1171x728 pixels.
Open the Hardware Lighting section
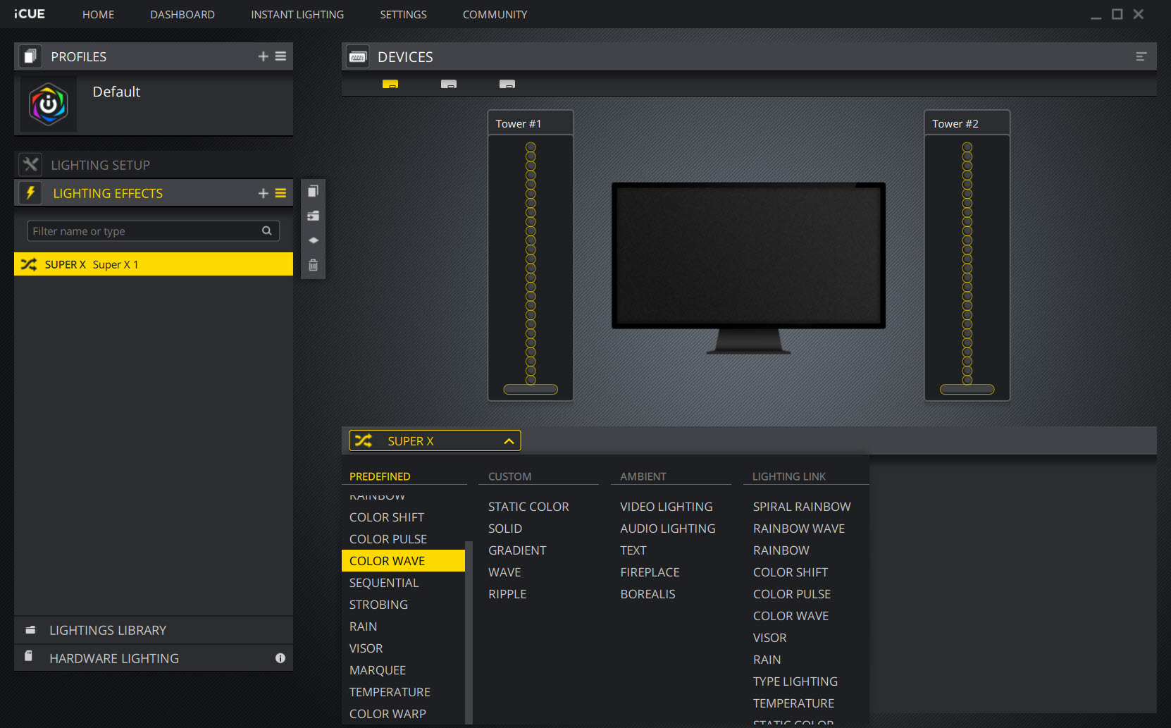(x=154, y=658)
